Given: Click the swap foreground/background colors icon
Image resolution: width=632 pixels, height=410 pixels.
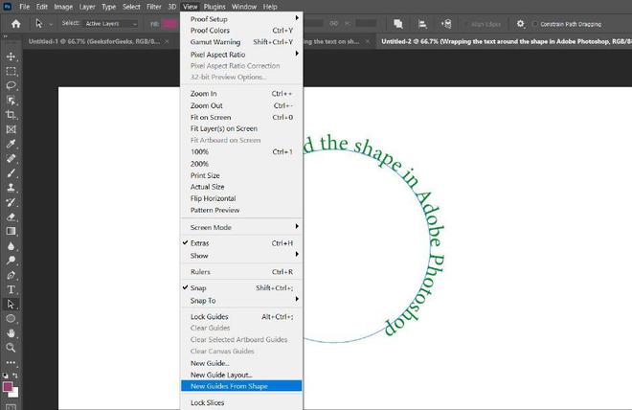Looking at the screenshot, I should [x=15, y=376].
